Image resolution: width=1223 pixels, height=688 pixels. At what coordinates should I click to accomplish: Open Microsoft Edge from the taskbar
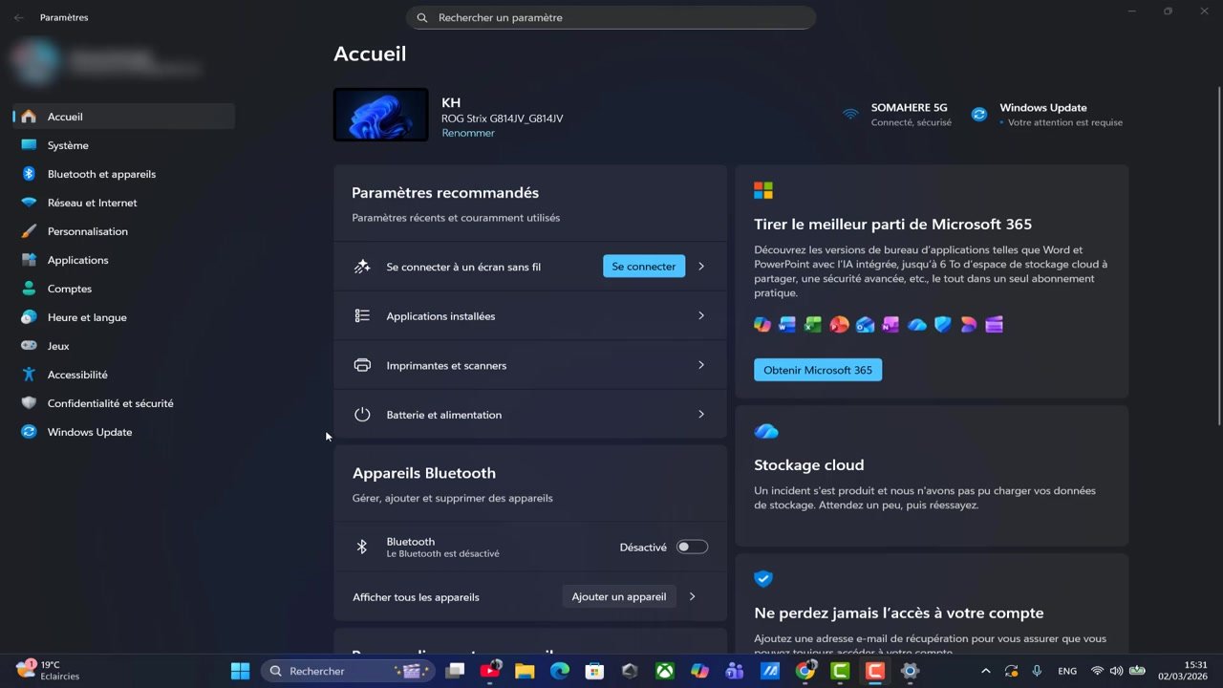[x=560, y=671]
